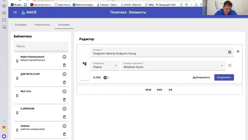Add a NEW condition

tap(148, 90)
